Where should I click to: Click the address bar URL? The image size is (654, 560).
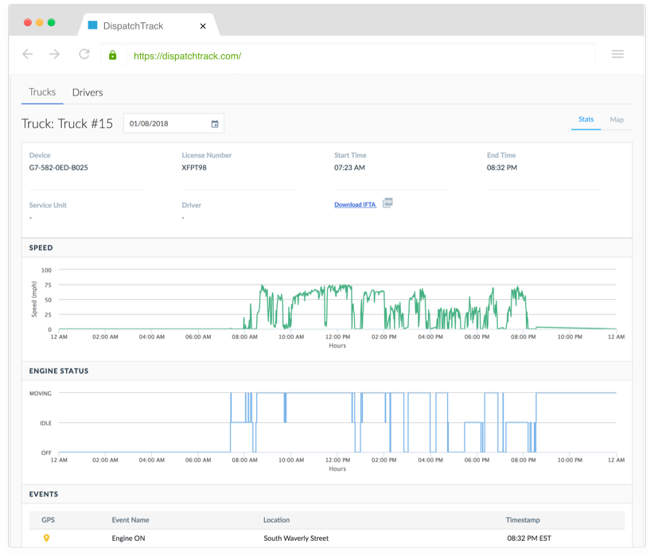[187, 56]
